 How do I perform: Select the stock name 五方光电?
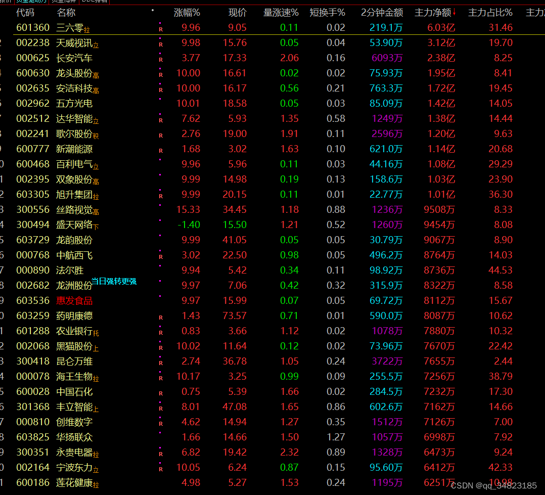pos(74,103)
